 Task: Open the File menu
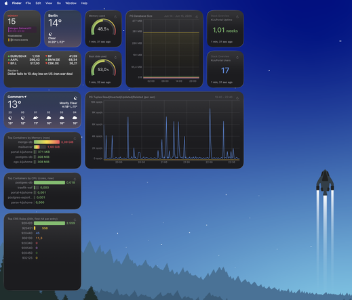pos(28,3)
